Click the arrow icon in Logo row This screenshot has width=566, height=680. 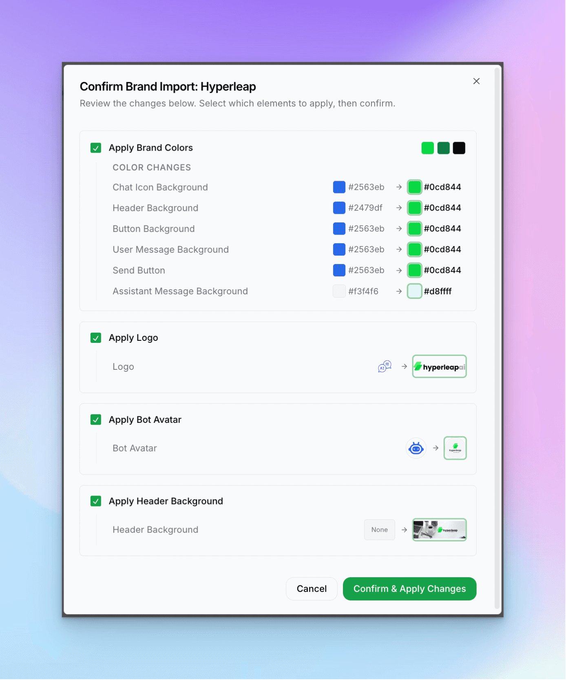pos(404,367)
